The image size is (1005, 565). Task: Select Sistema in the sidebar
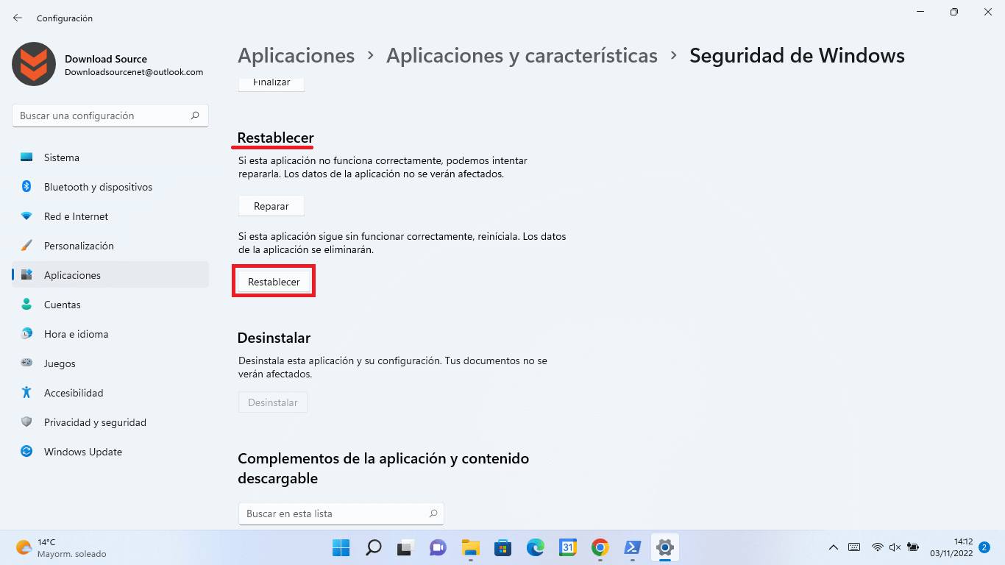point(110,157)
